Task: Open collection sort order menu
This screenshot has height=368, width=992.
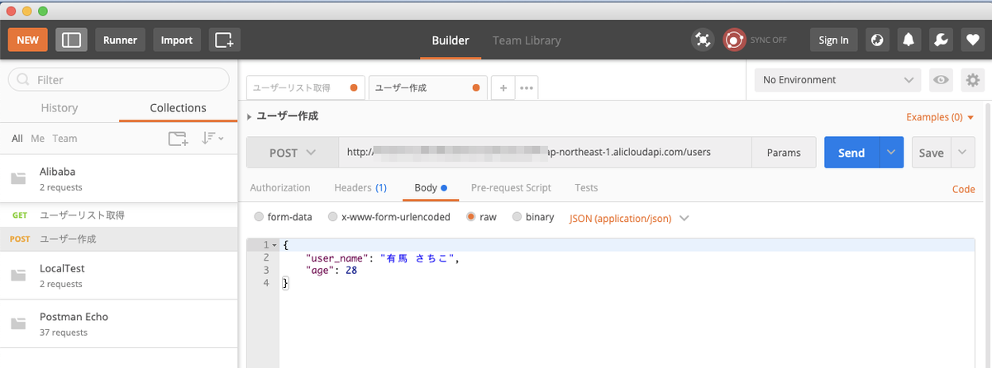Action: (213, 139)
